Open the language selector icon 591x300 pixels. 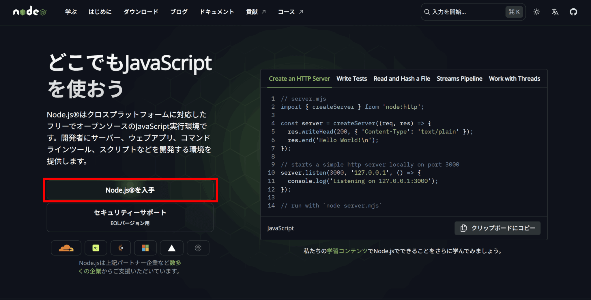click(x=555, y=12)
